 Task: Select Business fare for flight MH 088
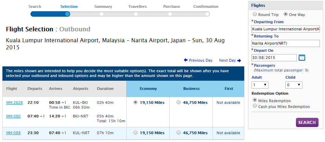[x=178, y=133]
